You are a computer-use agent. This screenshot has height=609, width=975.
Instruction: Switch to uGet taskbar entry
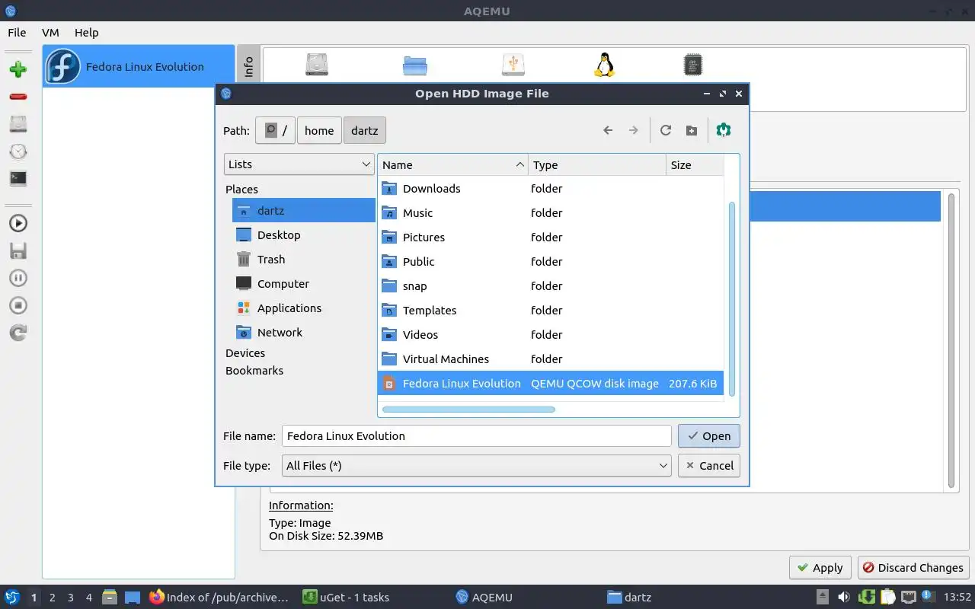346,598
